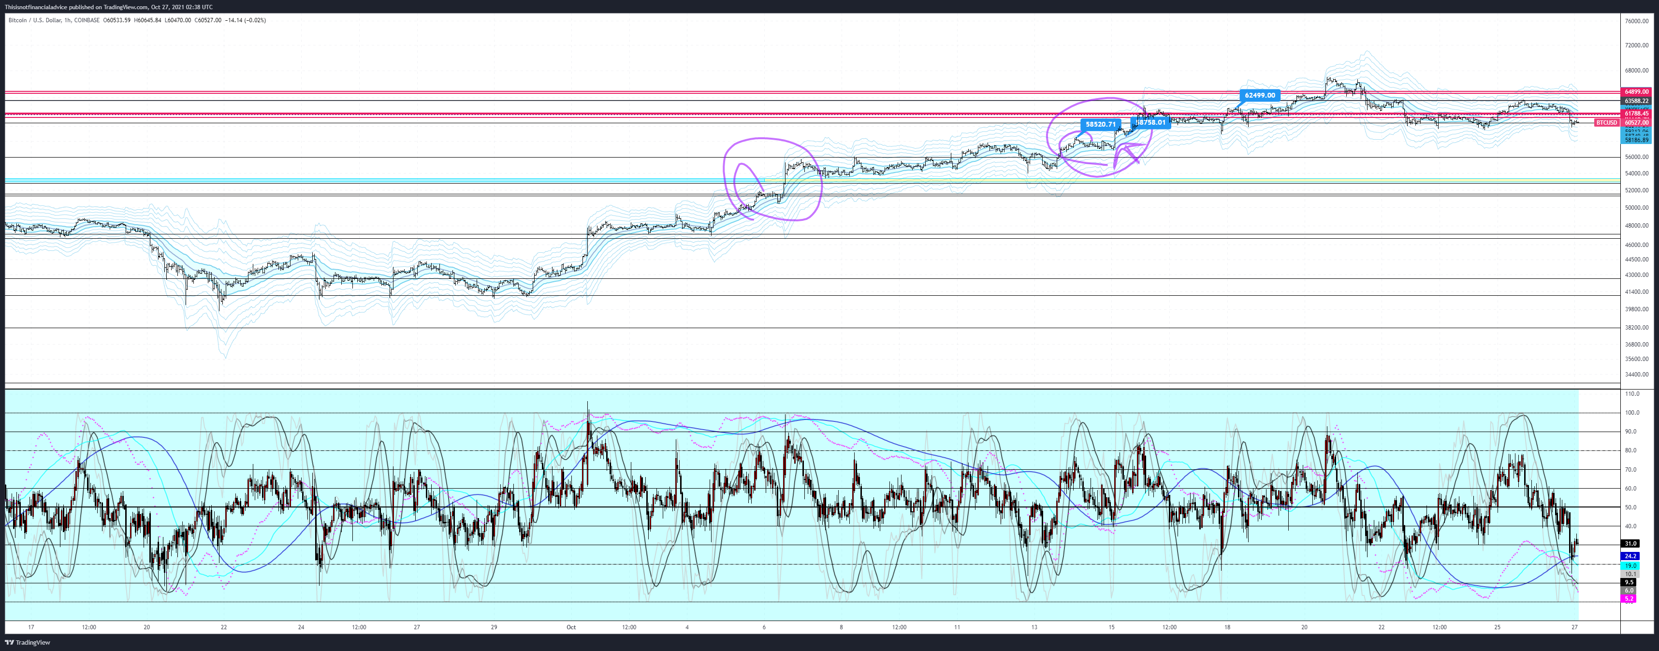Click the 17 date label on time axis
This screenshot has height=651, width=1659.
point(31,627)
